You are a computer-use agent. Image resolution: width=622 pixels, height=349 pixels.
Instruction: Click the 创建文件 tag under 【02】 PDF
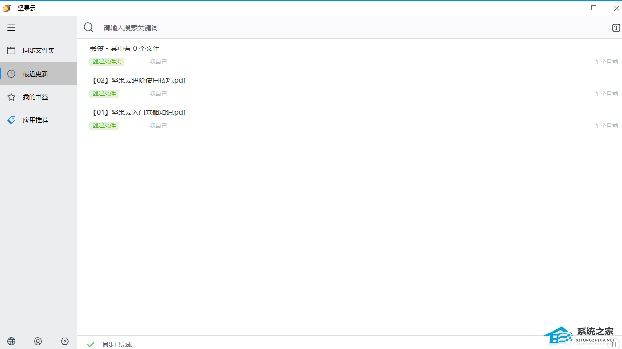(x=104, y=94)
